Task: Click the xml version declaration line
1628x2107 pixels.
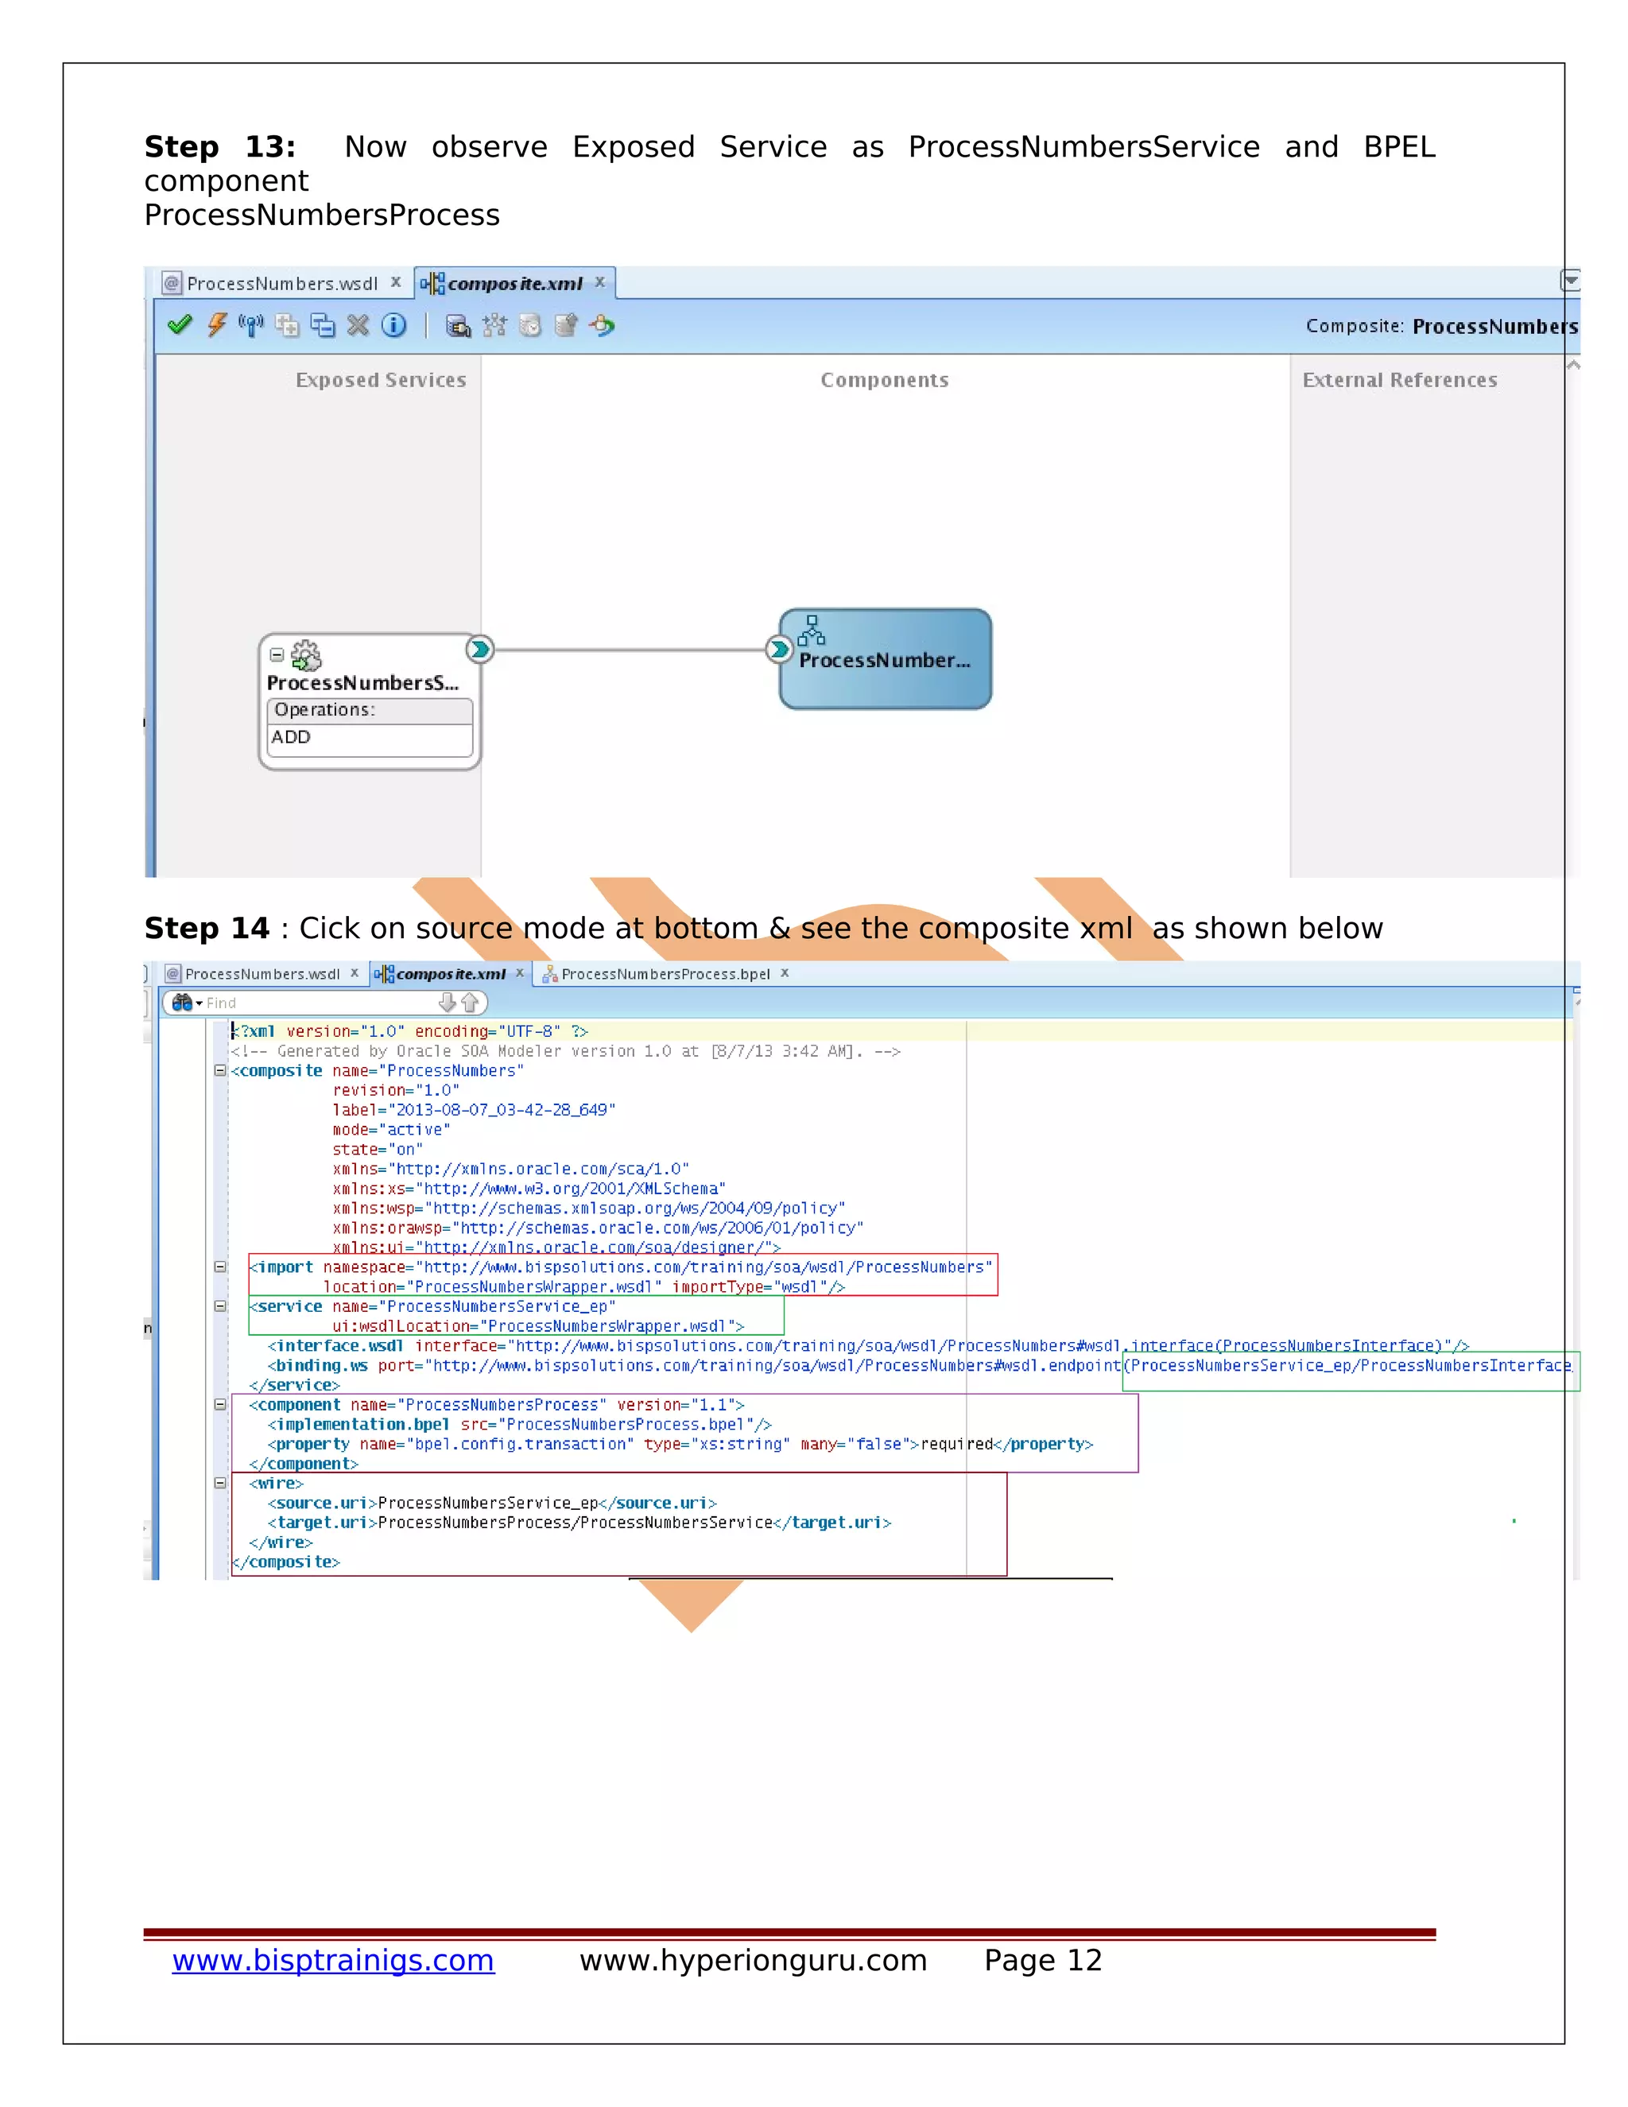Action: [409, 1031]
